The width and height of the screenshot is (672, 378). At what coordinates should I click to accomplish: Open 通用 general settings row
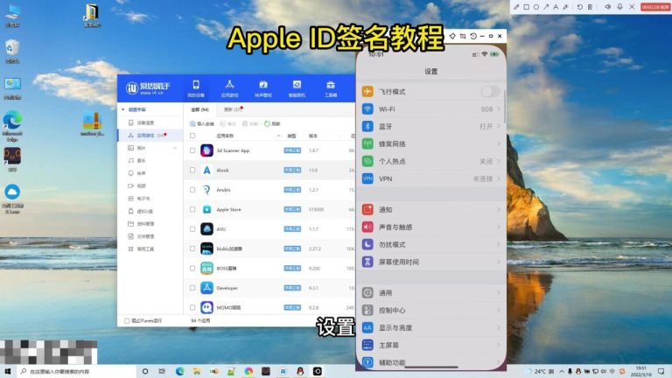[431, 293]
